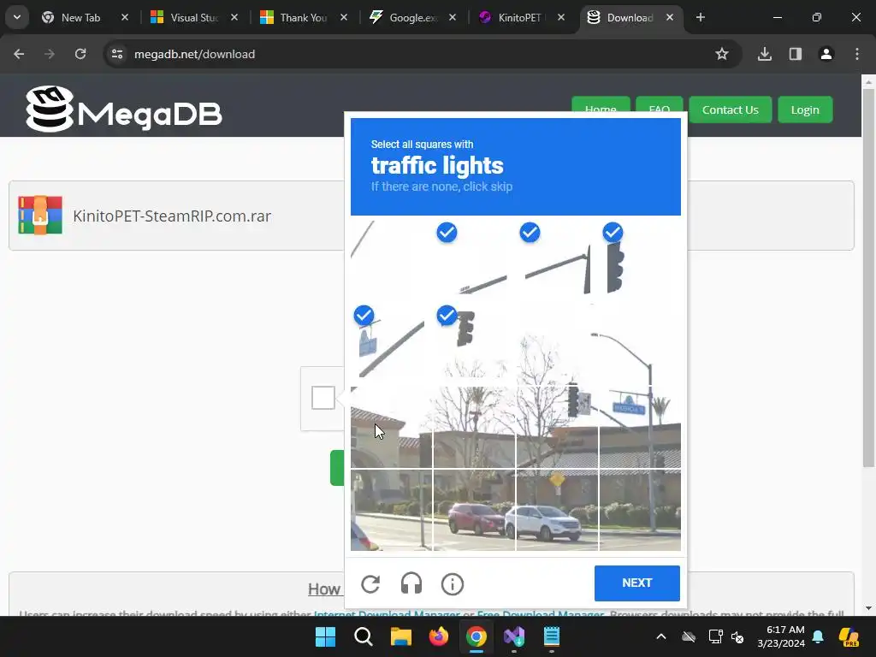Open the Contact Us page
The height and width of the screenshot is (657, 876).
click(x=731, y=110)
